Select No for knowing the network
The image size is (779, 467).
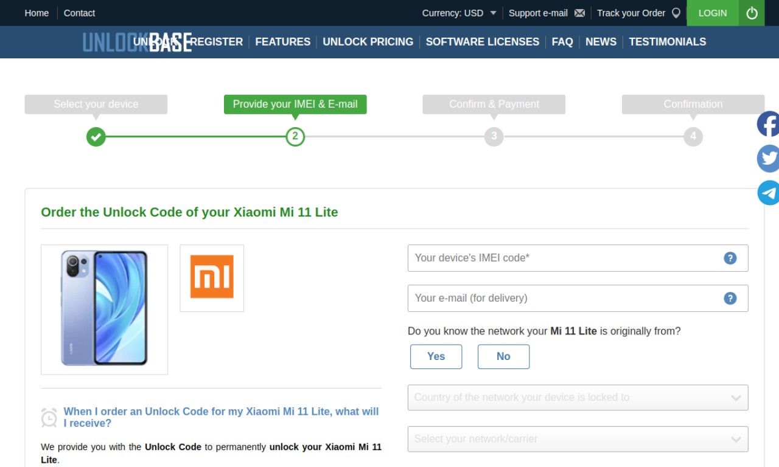503,356
